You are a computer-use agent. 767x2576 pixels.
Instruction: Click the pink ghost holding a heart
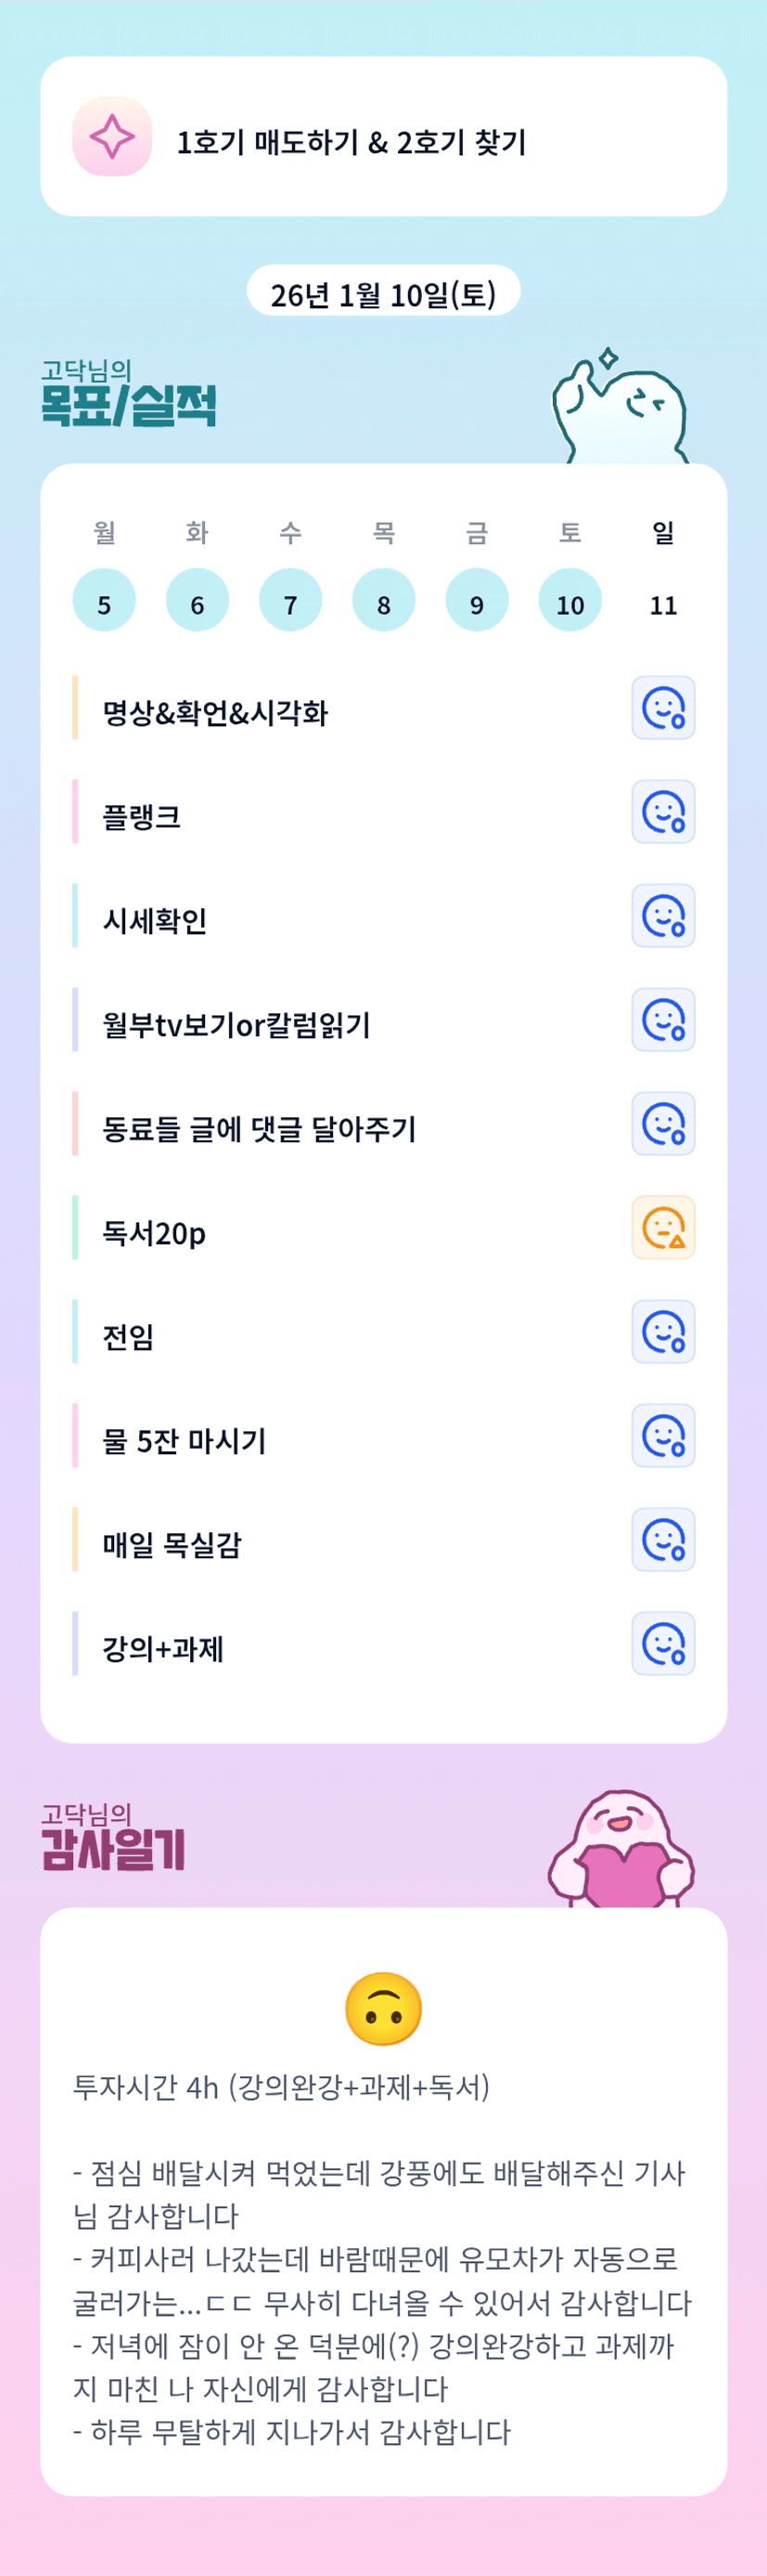tap(621, 1850)
